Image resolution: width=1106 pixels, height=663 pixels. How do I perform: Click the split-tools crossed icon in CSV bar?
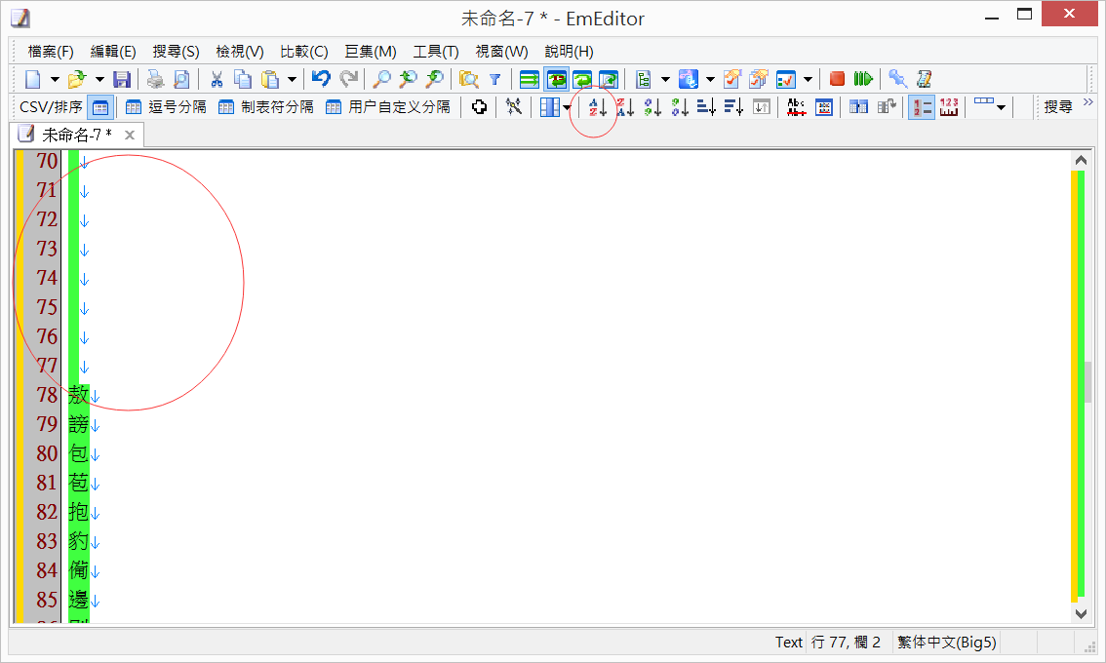(x=513, y=107)
